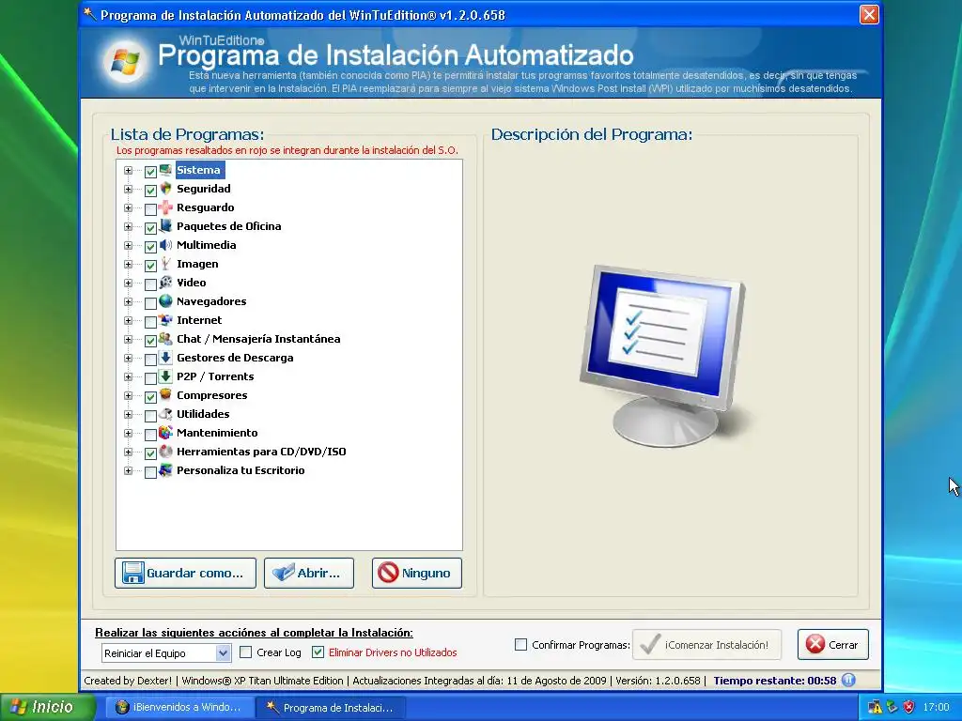Enable the Confirmar Programas checkbox
This screenshot has width=962, height=721.
520,644
